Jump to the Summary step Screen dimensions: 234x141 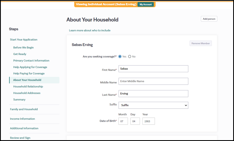coord(19,100)
